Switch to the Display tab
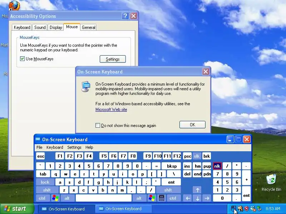This screenshot has height=214, width=286. (56, 27)
